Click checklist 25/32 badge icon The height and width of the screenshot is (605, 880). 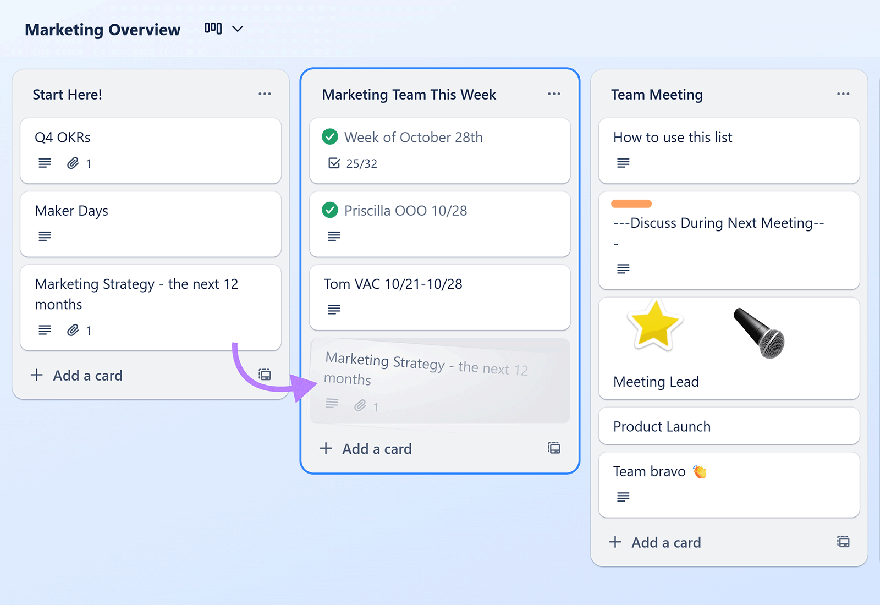[334, 163]
